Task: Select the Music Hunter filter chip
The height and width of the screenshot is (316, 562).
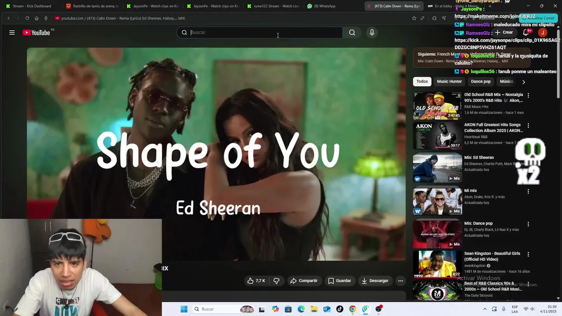Action: (449, 82)
